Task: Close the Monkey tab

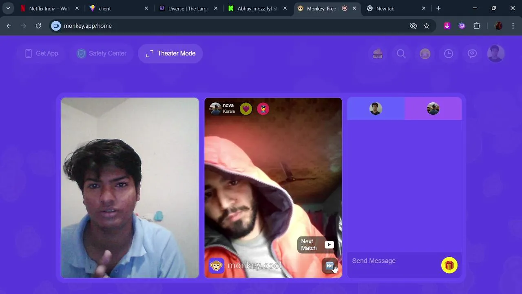Action: coord(354,8)
